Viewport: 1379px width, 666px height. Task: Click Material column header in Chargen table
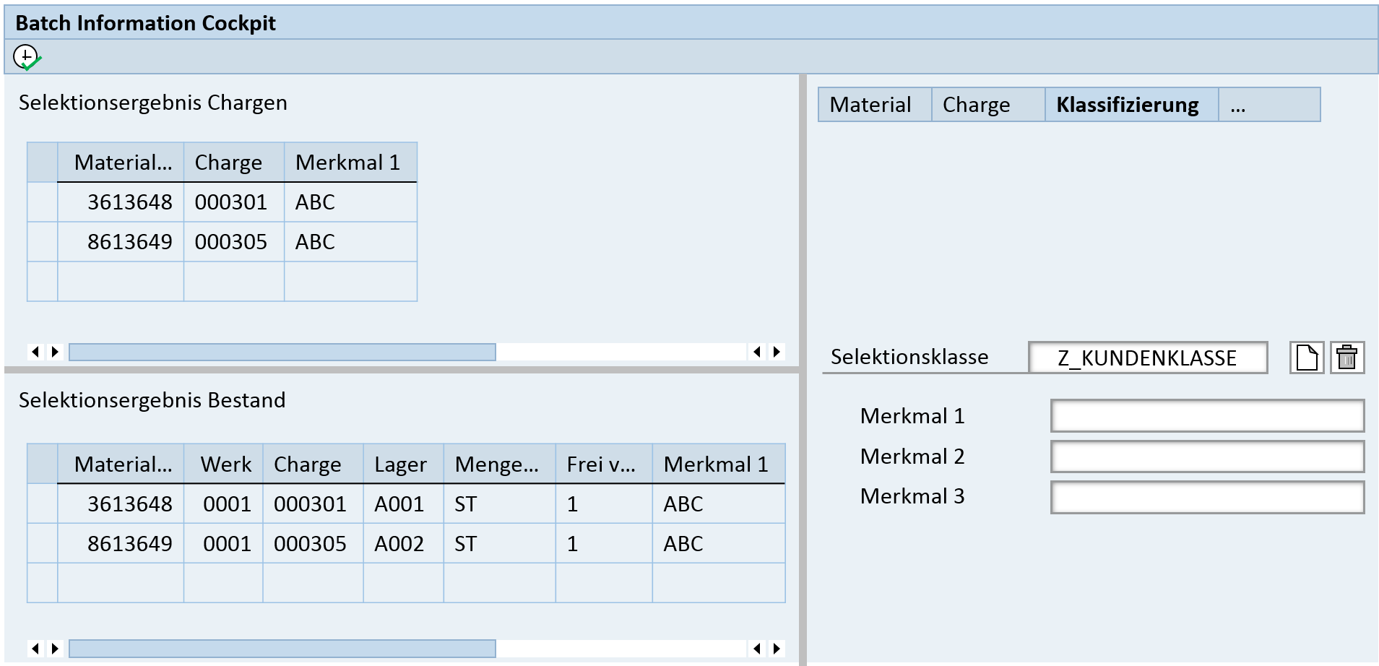click(x=121, y=162)
